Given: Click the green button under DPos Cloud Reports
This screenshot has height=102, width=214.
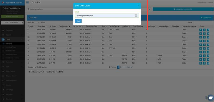Looking at the screenshot, I should [x=12, y=17].
